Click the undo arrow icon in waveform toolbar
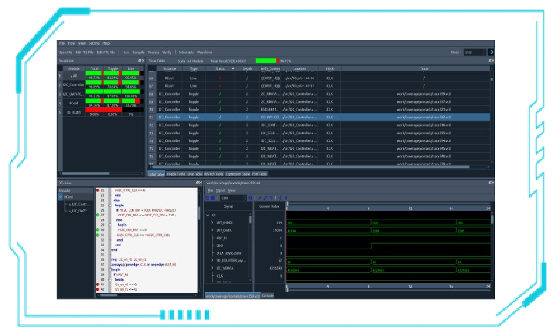Screen dimensions: 552x335 (270, 198)
